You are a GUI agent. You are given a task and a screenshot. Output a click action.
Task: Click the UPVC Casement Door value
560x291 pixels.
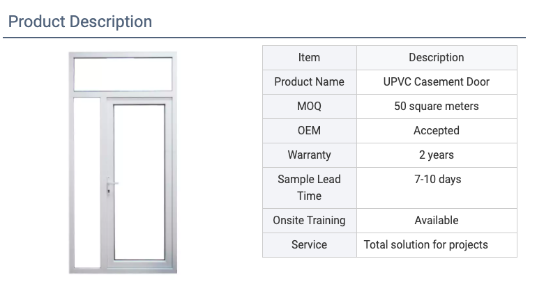coord(437,81)
